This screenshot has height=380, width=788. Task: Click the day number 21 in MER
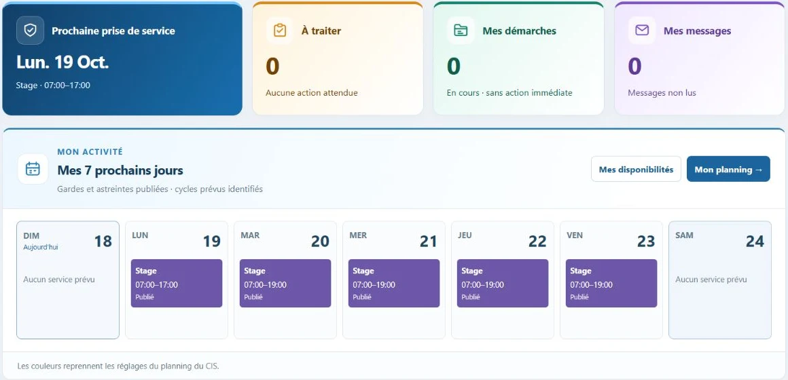tap(429, 242)
